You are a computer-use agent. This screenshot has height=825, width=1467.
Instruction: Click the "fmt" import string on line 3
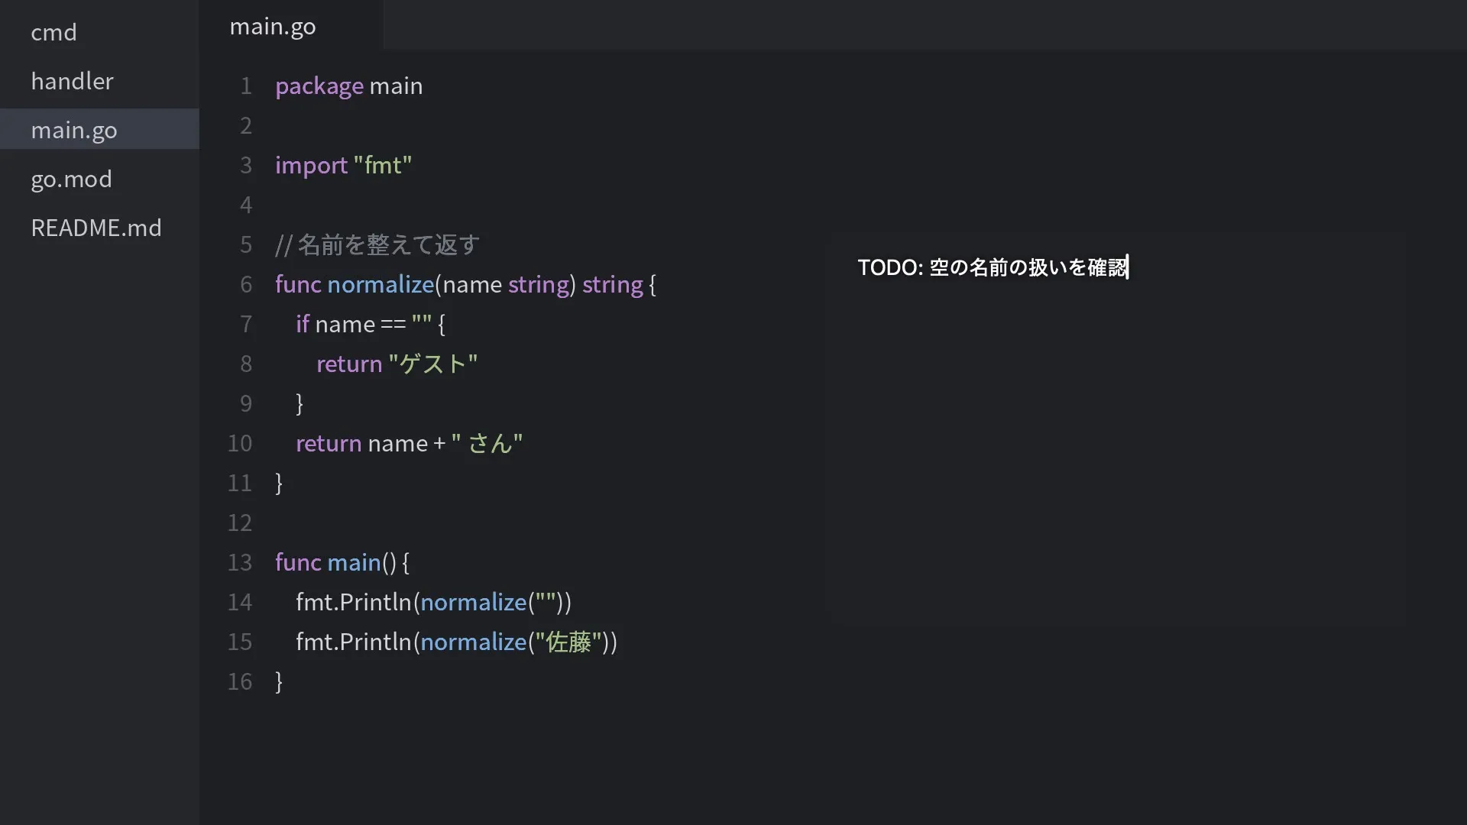coord(383,165)
